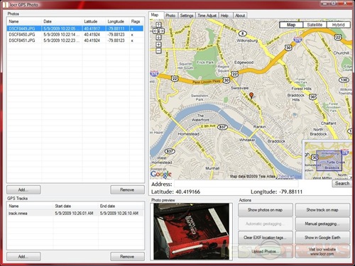355x266 pixels.
Task: Select photo DSCF8449.JPG row
Action: point(75,28)
